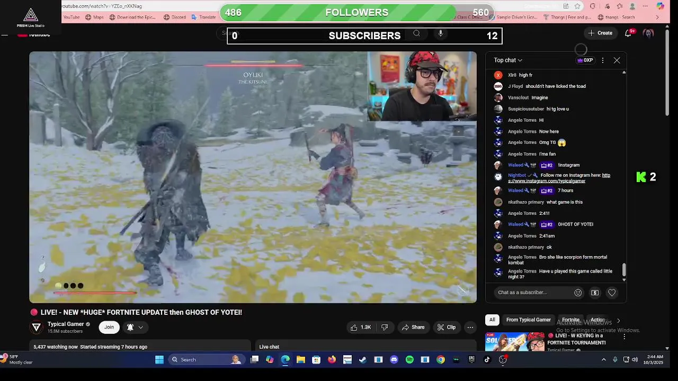Open TikTok from the taskbar
This screenshot has height=381, width=678.
[x=487, y=360]
